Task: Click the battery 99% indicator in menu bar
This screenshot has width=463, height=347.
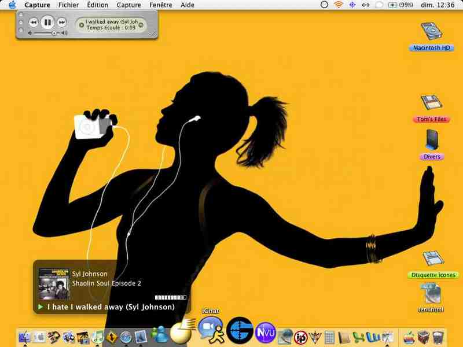Action: (x=400, y=5)
